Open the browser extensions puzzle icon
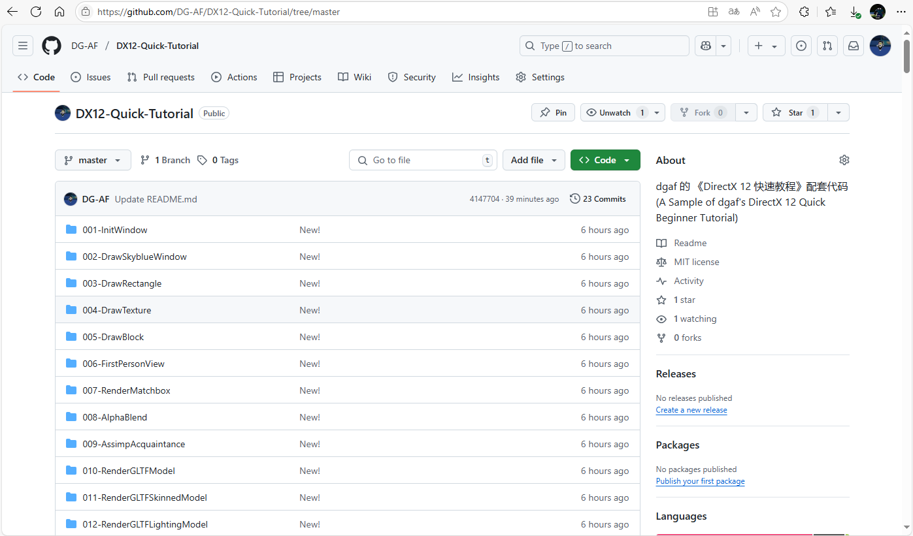This screenshot has height=536, width=913. (805, 12)
